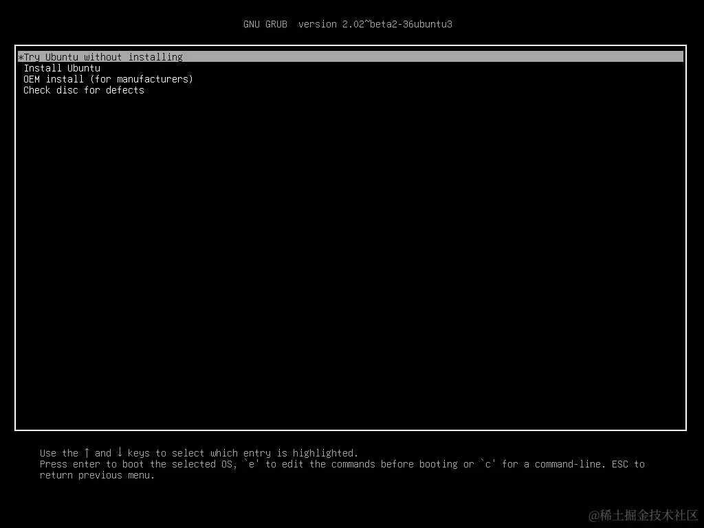Pick 'OEM install (for manufacturers)' entry
The image size is (704, 528).
pos(108,79)
